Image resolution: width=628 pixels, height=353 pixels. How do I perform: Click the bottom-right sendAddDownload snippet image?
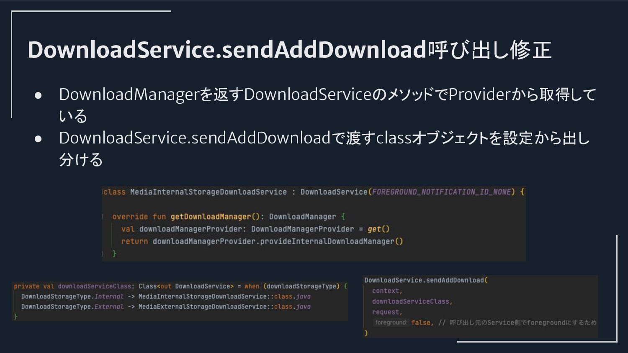tap(480, 307)
